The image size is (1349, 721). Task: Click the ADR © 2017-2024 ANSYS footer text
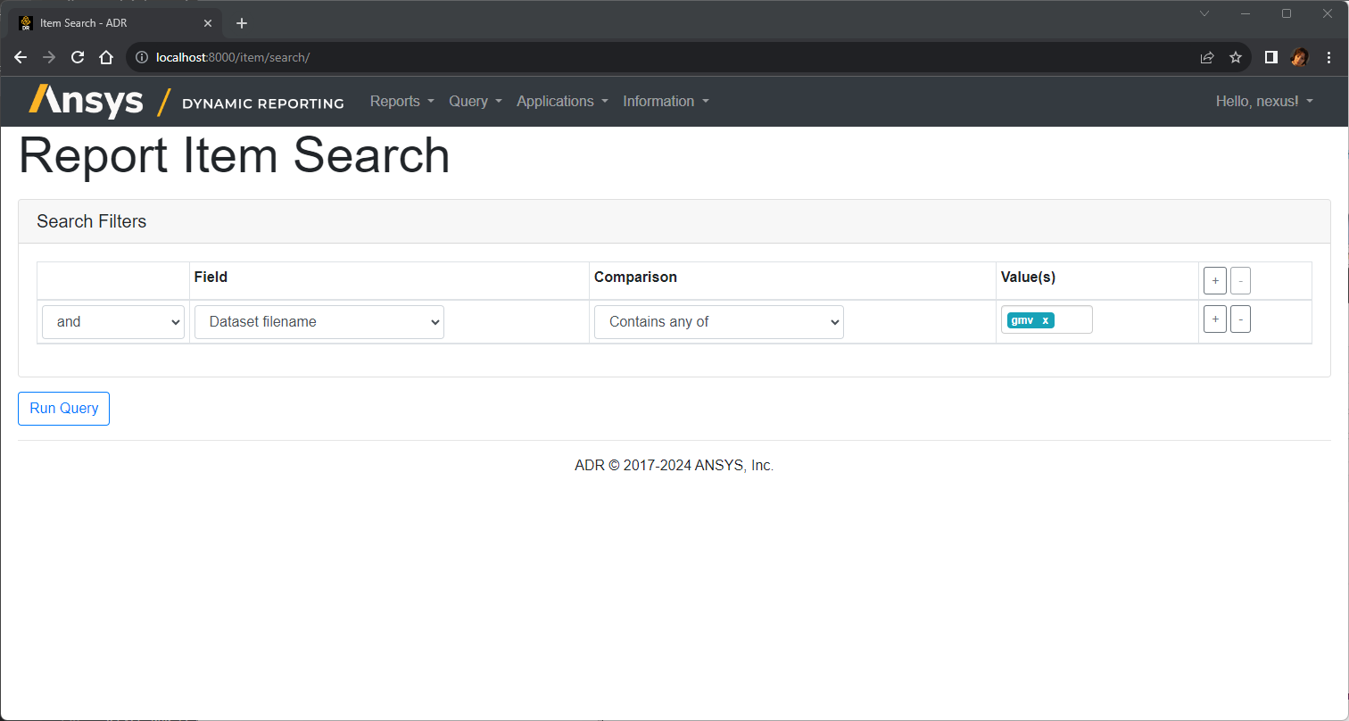point(674,466)
